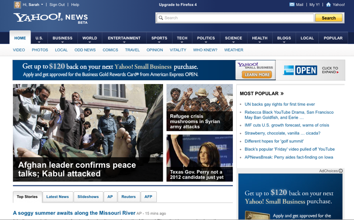This screenshot has height=220, width=354.
Task: Open the My Y! link
Action: point(314,4)
